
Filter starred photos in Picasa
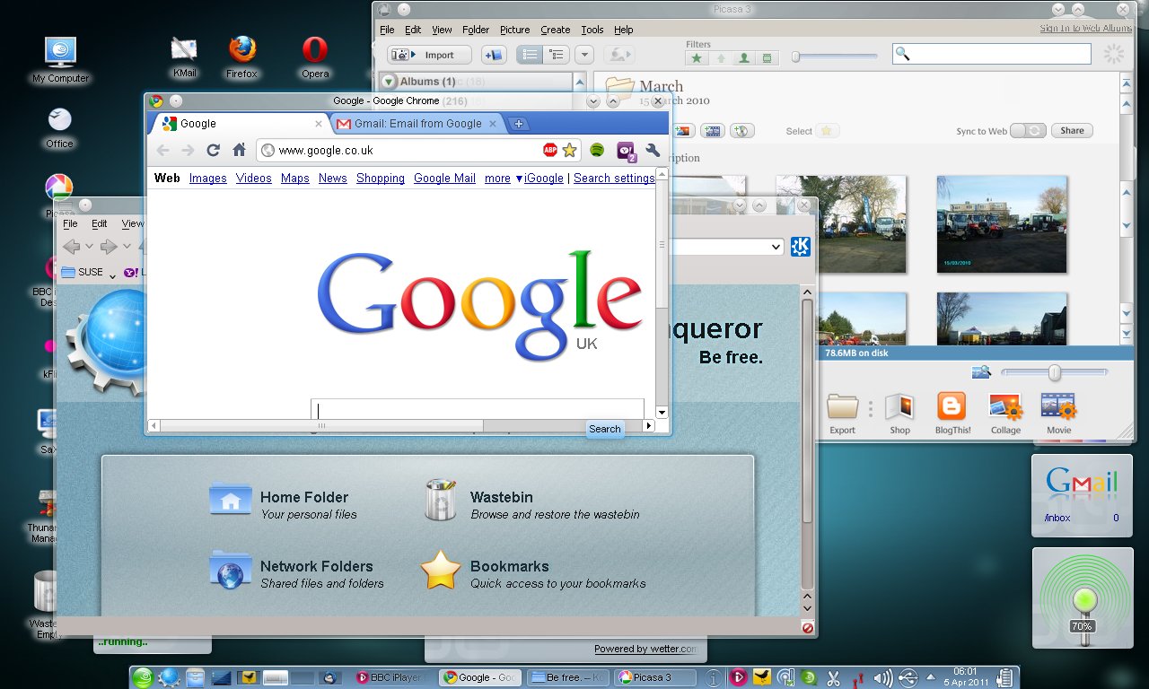[x=697, y=58]
